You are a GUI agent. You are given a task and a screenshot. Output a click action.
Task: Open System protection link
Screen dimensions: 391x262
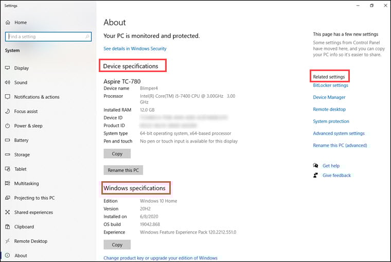point(331,121)
